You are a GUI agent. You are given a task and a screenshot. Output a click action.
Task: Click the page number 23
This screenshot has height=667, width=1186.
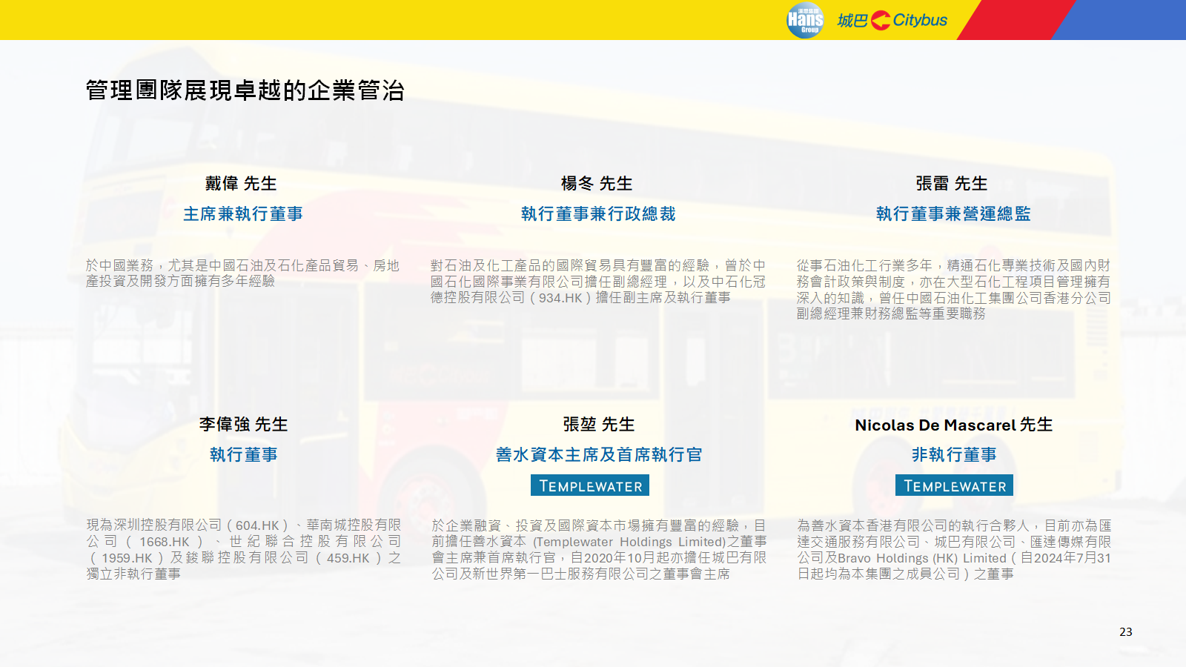tap(1126, 631)
